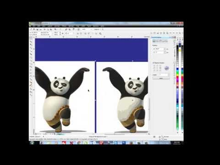This screenshot has width=220, height=165.
Task: Click the taskbar clock
Action: click(x=177, y=143)
